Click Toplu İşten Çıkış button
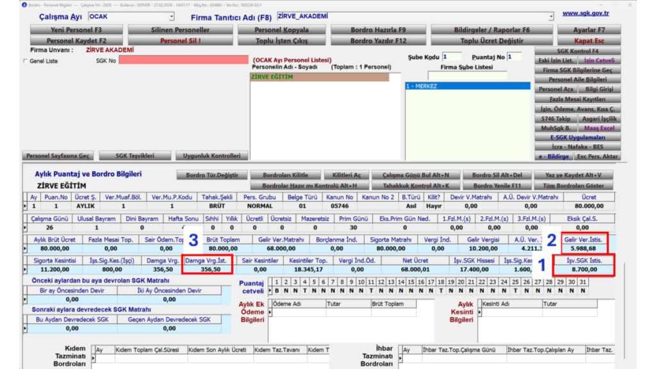The image size is (656, 369). pyautogui.click(x=282, y=40)
